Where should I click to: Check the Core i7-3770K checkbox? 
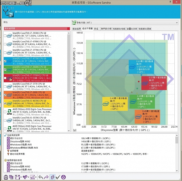[5, 53]
